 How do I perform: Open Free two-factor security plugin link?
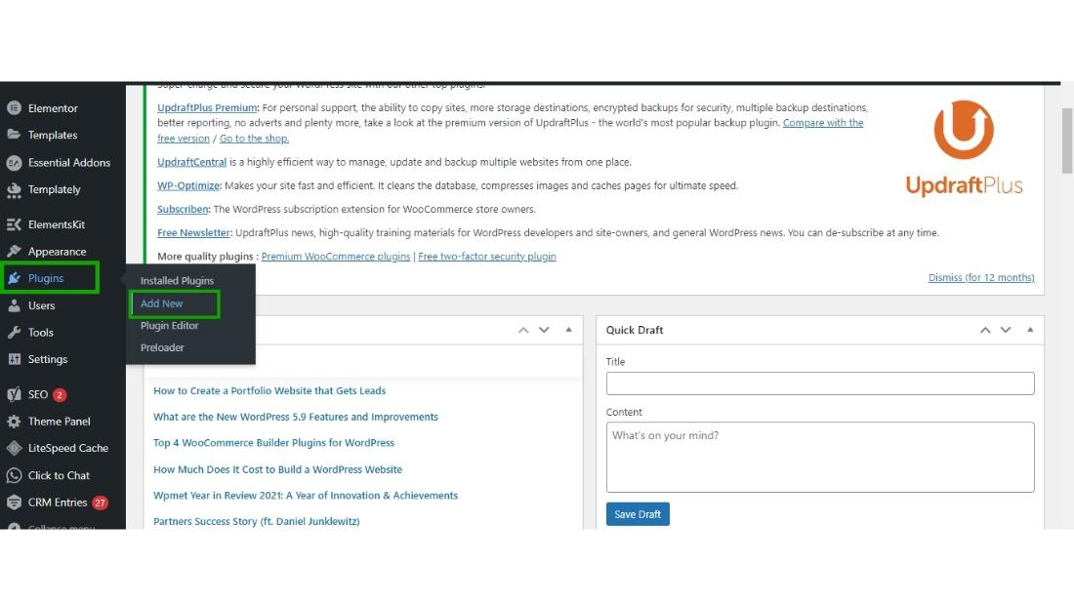(x=487, y=256)
